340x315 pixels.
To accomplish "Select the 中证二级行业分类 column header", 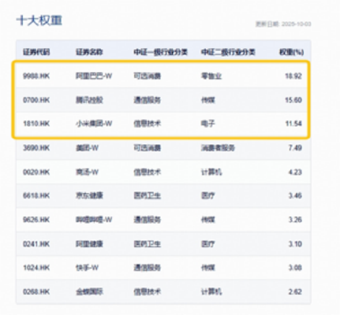I will (228, 52).
